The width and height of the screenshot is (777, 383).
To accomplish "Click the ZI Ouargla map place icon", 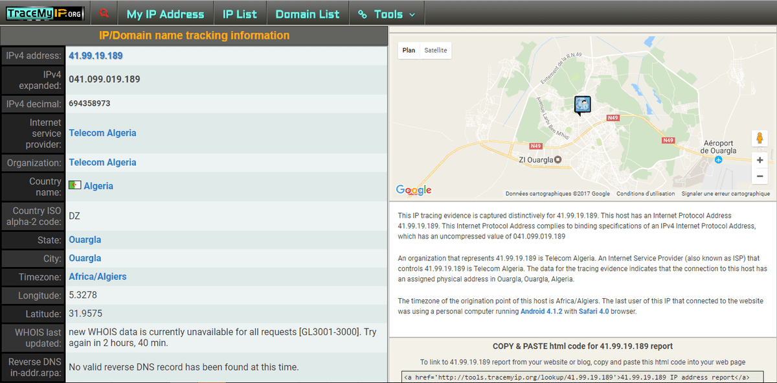I will 557,159.
